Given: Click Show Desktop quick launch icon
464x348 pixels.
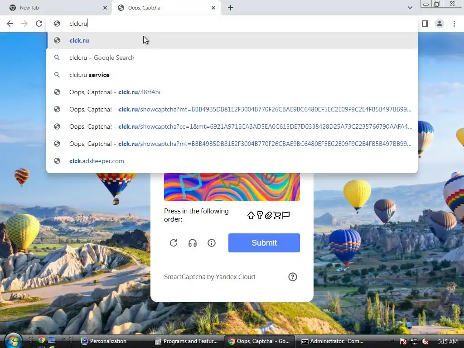Looking at the screenshot, I should pos(52,340).
